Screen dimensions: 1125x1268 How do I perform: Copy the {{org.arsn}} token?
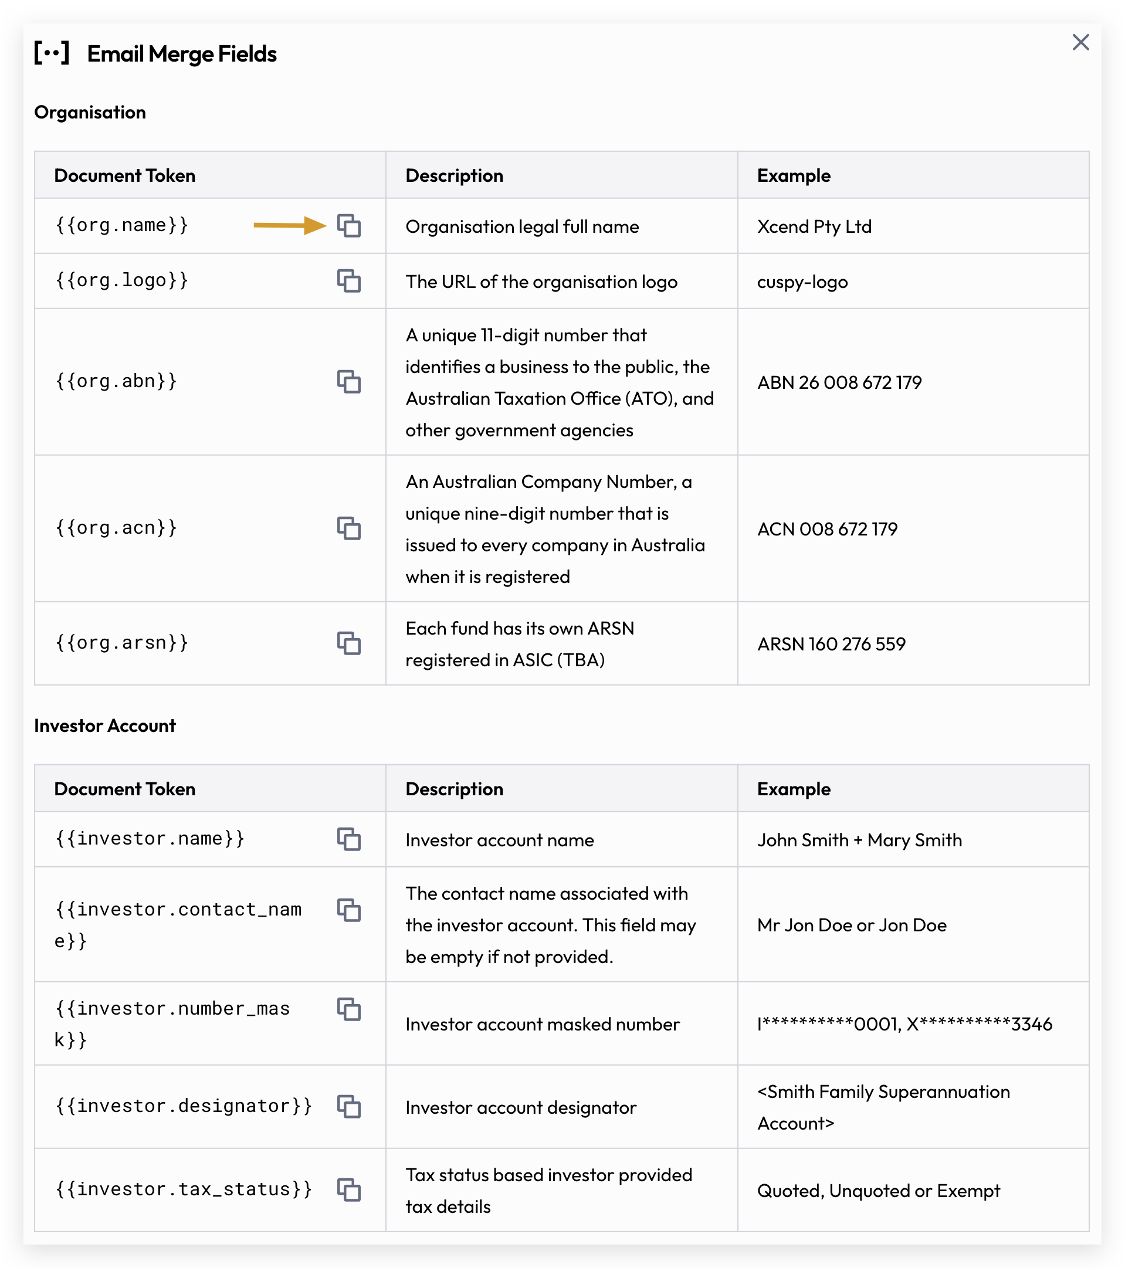point(349,643)
